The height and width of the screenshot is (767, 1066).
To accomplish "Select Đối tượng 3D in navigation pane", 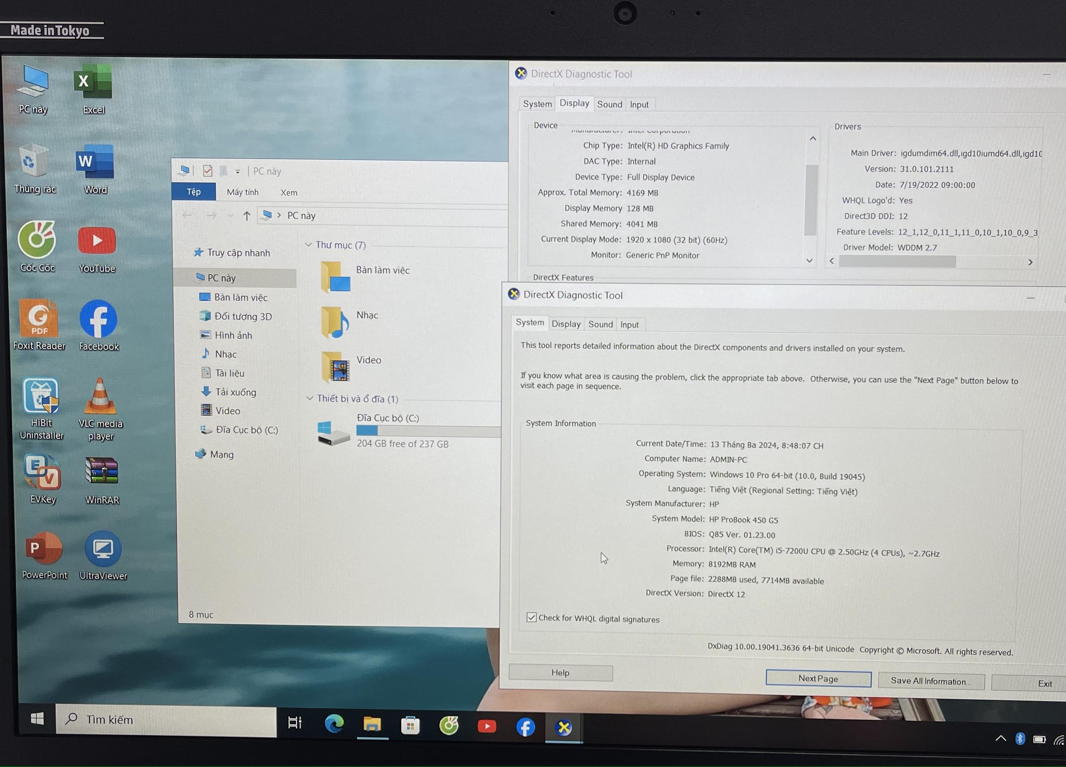I will tap(236, 316).
